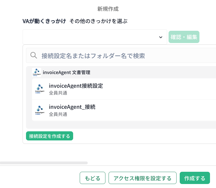The width and height of the screenshot is (216, 188).
Task: Click 全員共通 label under invoiceAgent_接続
Action: [x=58, y=114]
